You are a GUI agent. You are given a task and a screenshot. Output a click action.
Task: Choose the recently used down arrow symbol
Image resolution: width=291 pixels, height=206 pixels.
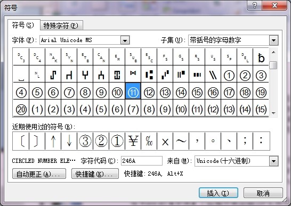click(69, 141)
